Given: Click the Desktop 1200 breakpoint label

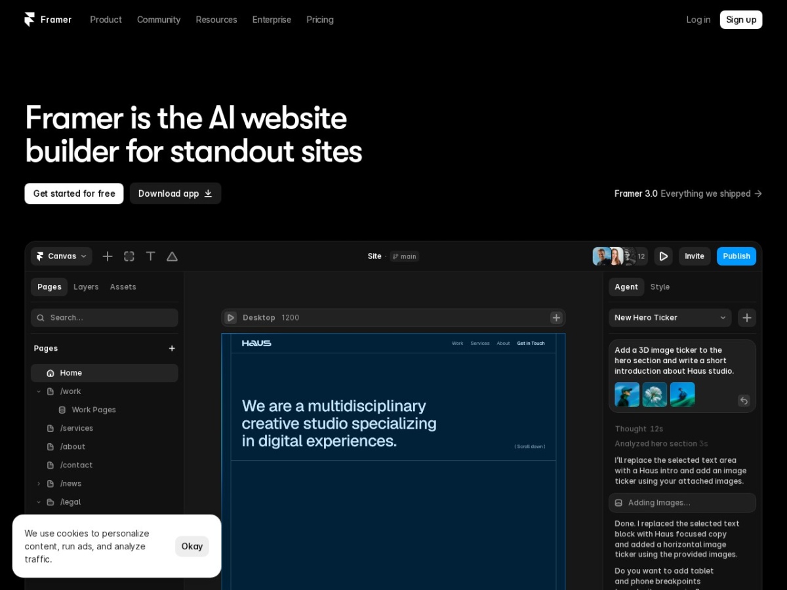Looking at the screenshot, I should (271, 317).
